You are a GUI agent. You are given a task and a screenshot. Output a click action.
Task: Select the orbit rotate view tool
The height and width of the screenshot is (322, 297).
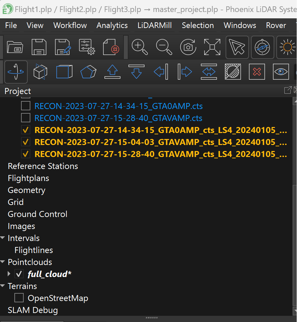coord(16,72)
